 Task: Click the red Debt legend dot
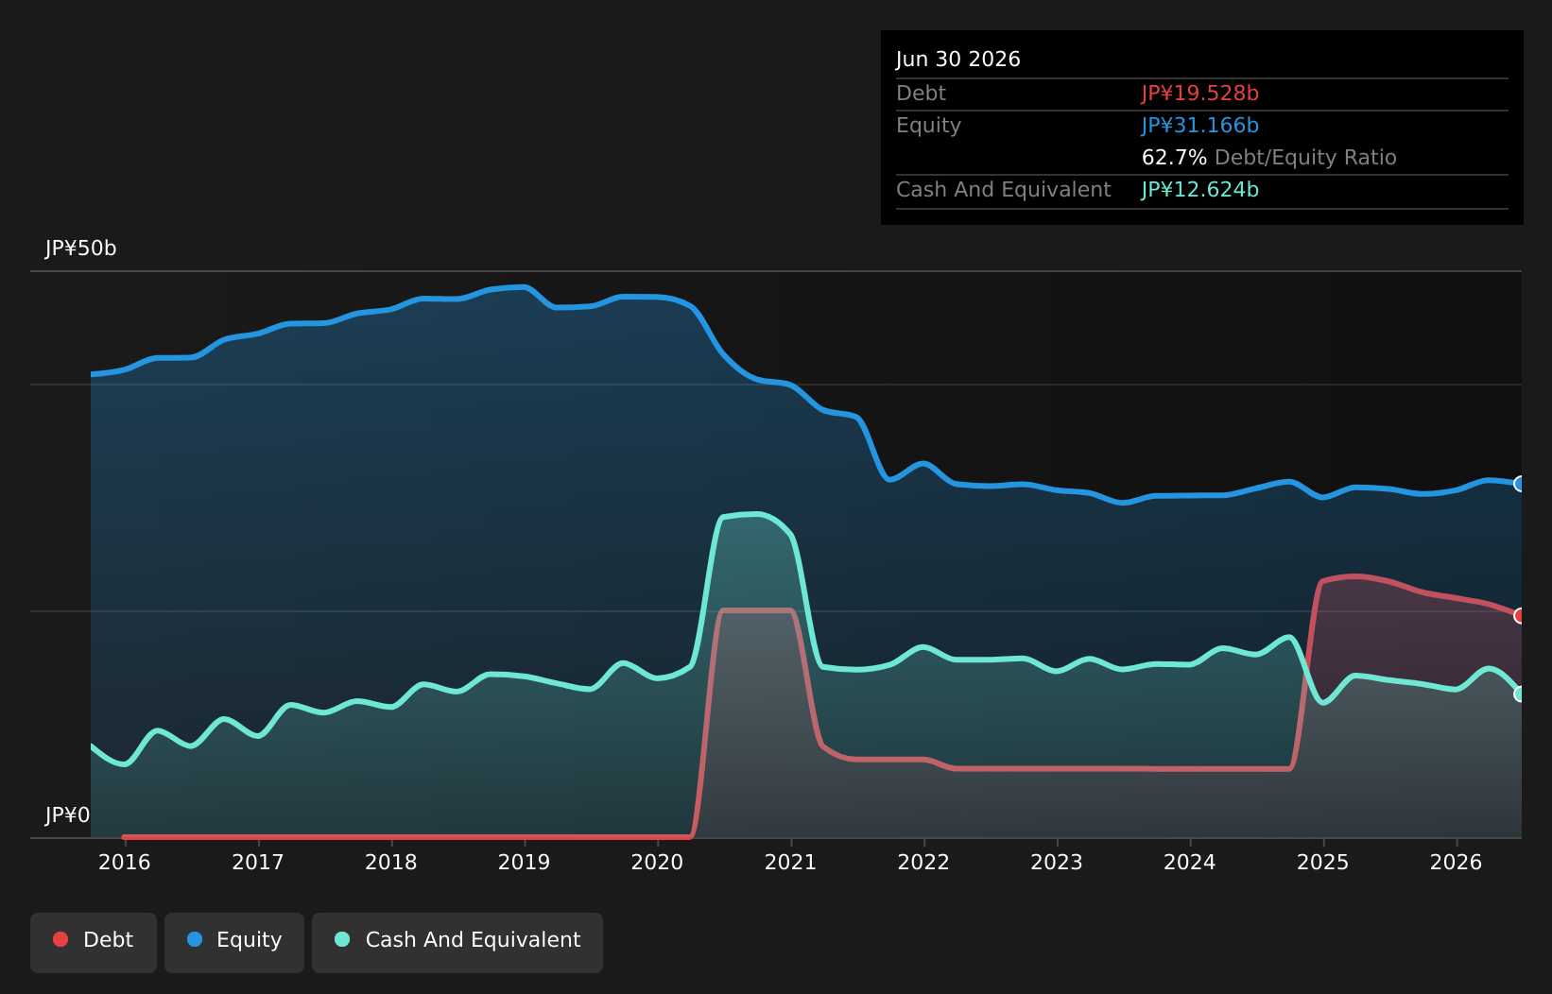click(x=60, y=939)
